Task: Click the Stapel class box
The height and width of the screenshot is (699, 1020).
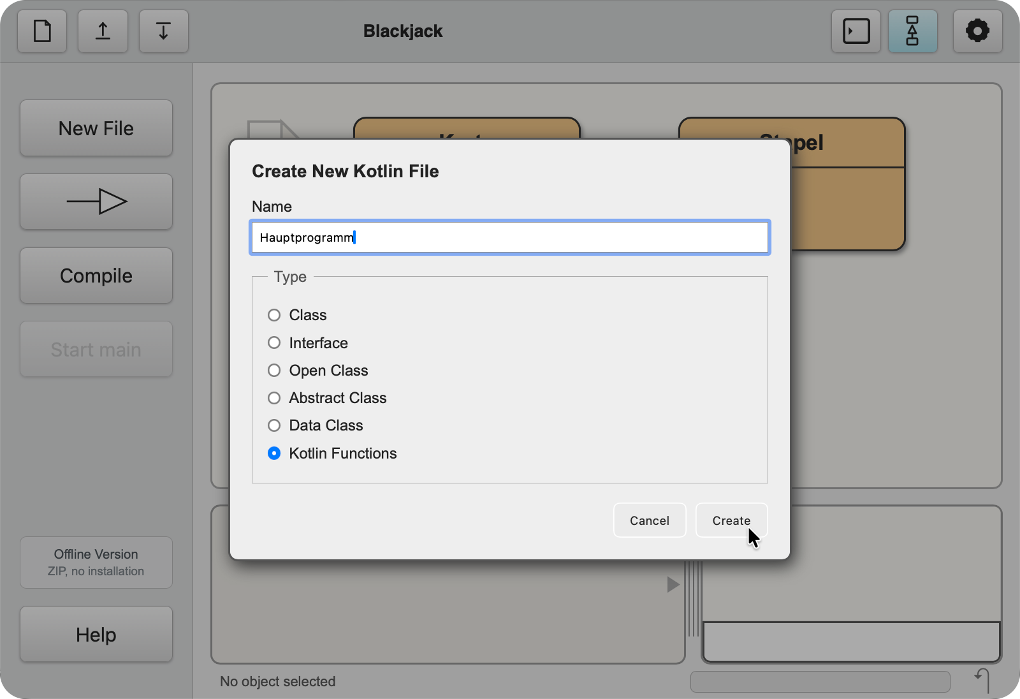Action: [x=848, y=185]
